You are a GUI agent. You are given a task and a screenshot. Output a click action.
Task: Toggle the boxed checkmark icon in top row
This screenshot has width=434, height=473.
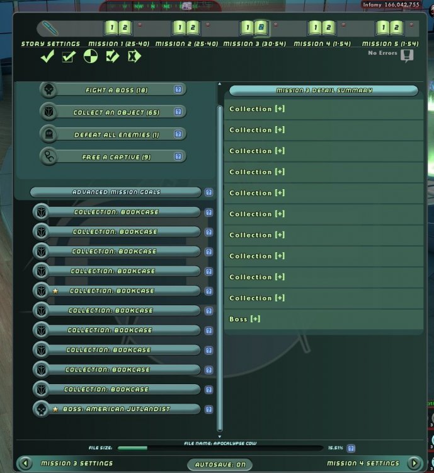coord(68,57)
